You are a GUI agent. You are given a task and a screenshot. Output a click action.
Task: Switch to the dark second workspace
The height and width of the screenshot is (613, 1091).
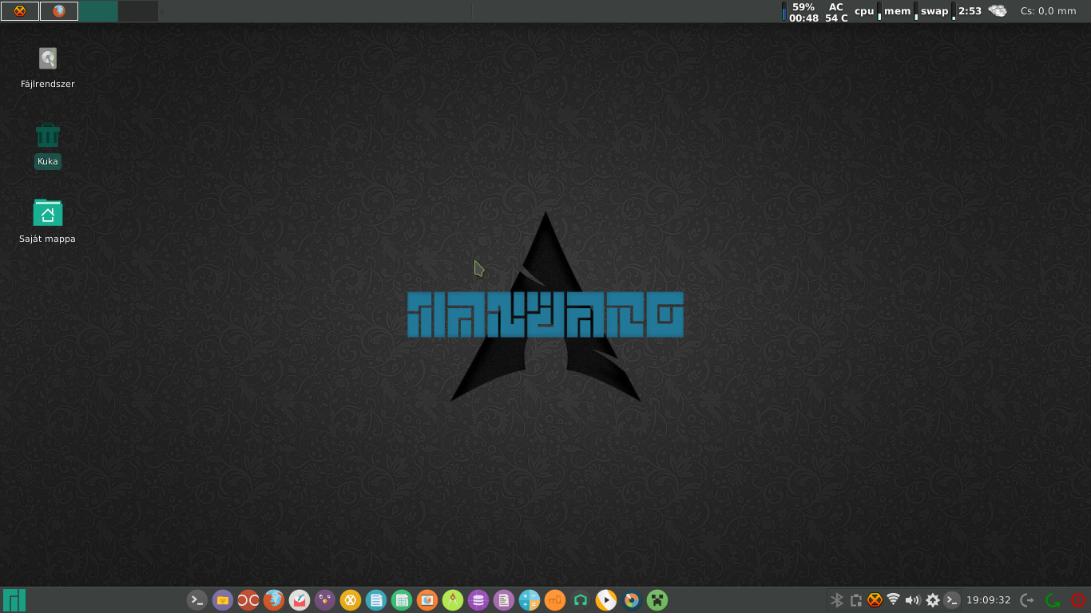click(x=137, y=11)
